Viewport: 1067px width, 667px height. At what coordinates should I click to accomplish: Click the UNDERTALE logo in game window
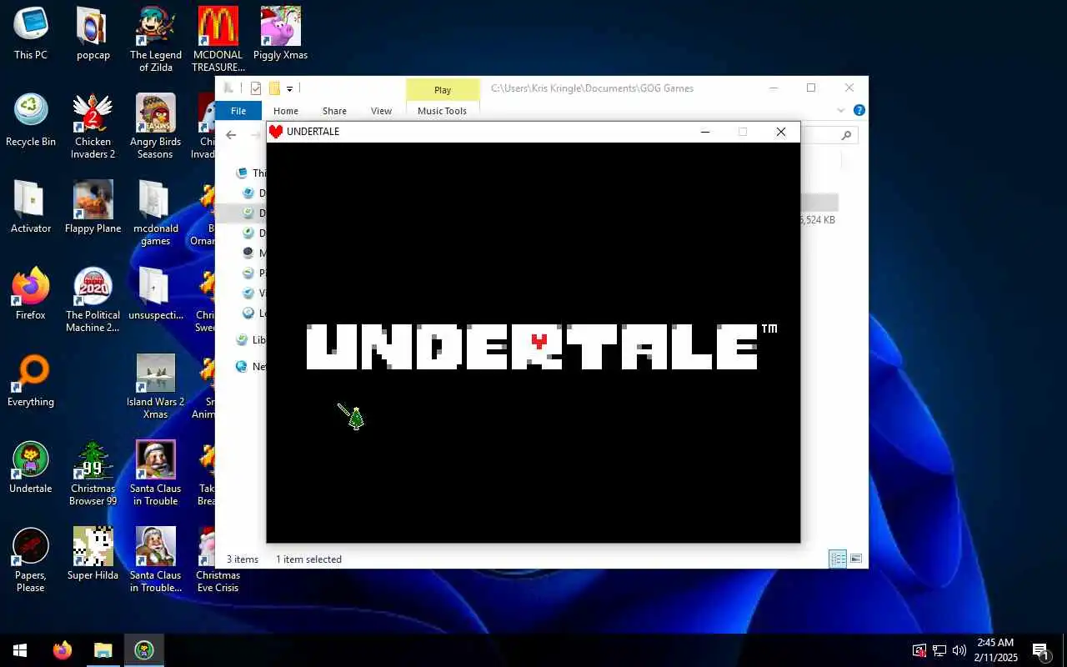click(542, 347)
